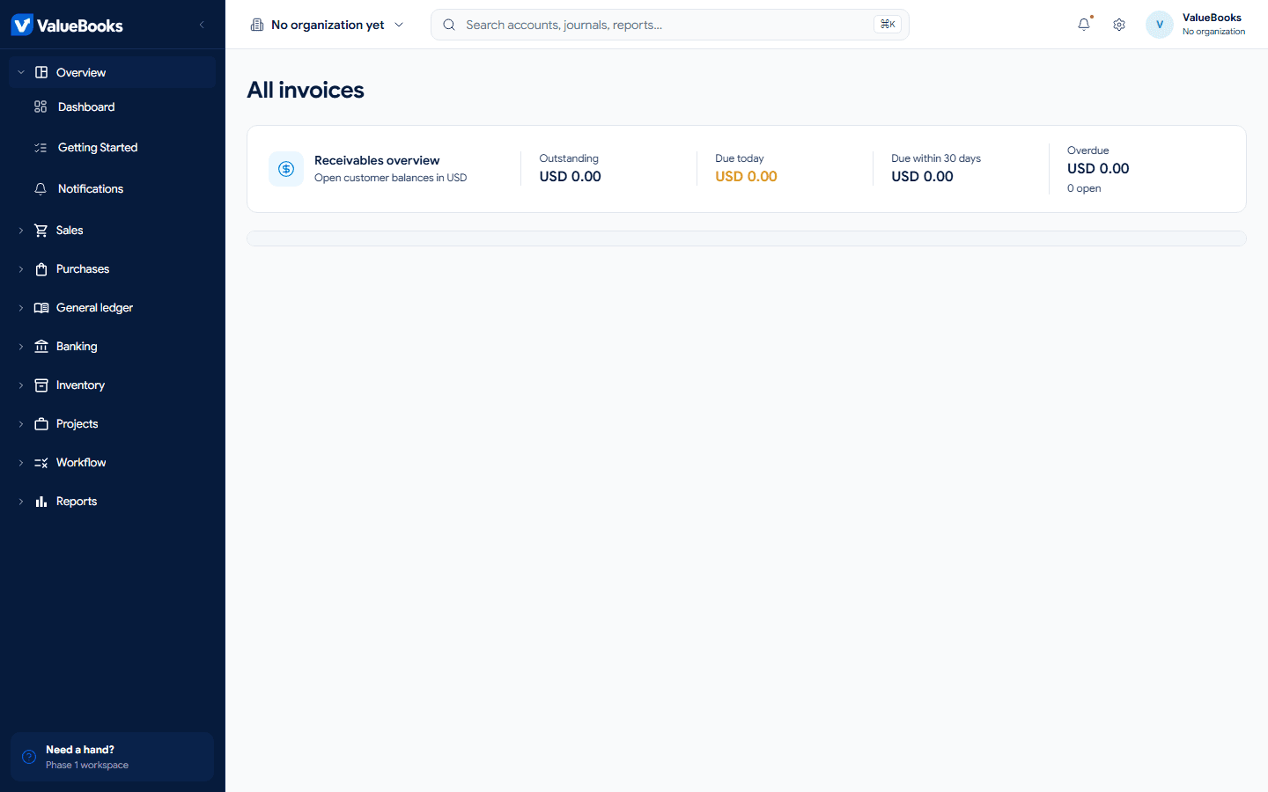The width and height of the screenshot is (1268, 792).
Task: Click the search magnifier icon
Action: [x=449, y=25]
